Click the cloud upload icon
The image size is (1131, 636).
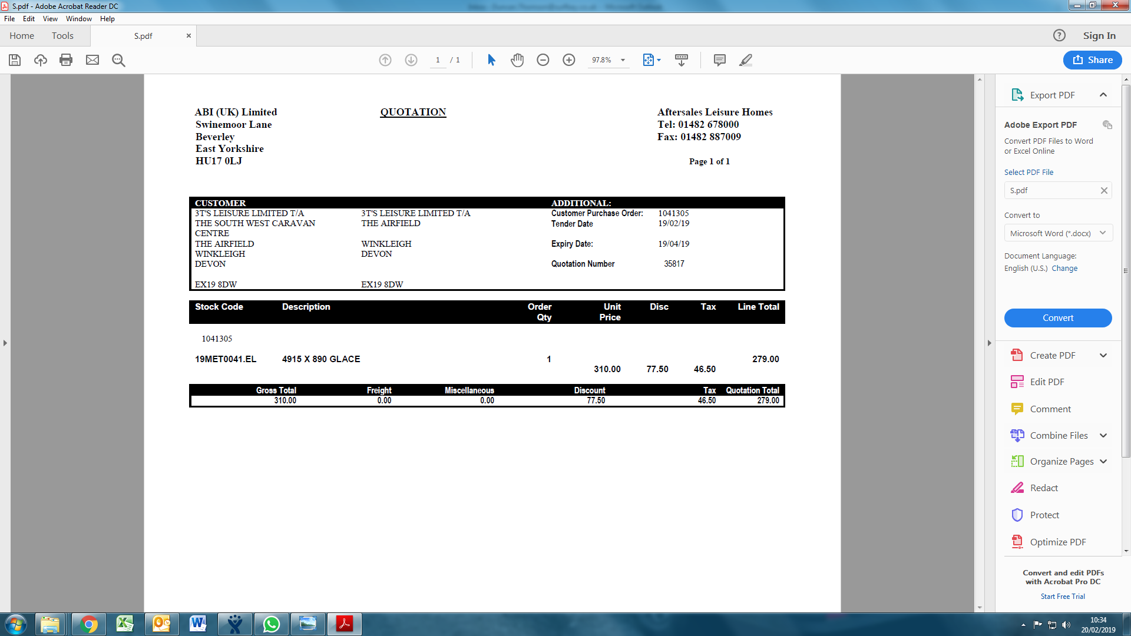click(41, 60)
